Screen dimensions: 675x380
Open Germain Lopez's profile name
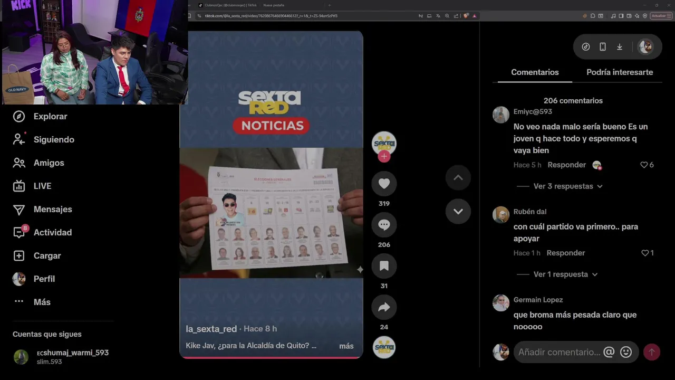pos(538,300)
